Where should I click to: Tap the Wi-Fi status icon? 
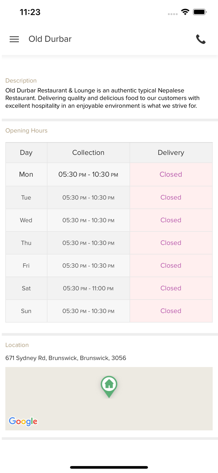click(x=185, y=12)
